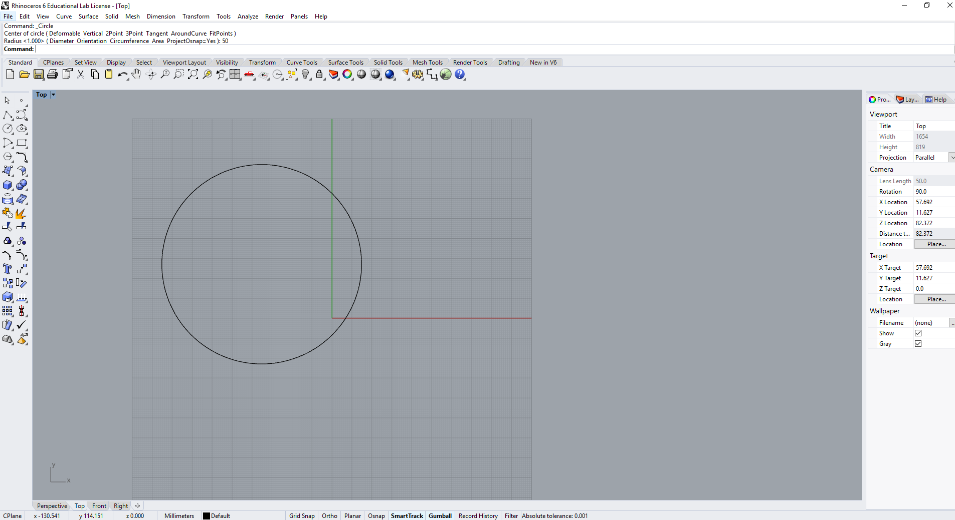Switch to the Solid Tools toolbar tab
The image size is (955, 520).
point(388,63)
